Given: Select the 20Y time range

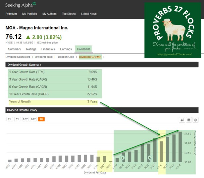Looking at the screenshot, I should pyautogui.click(x=33, y=119).
